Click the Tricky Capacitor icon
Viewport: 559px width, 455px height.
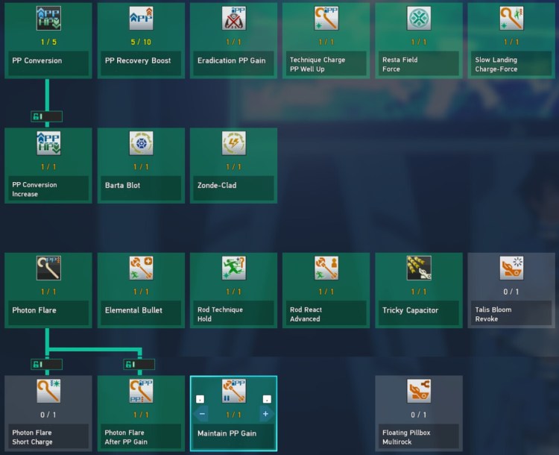click(418, 268)
